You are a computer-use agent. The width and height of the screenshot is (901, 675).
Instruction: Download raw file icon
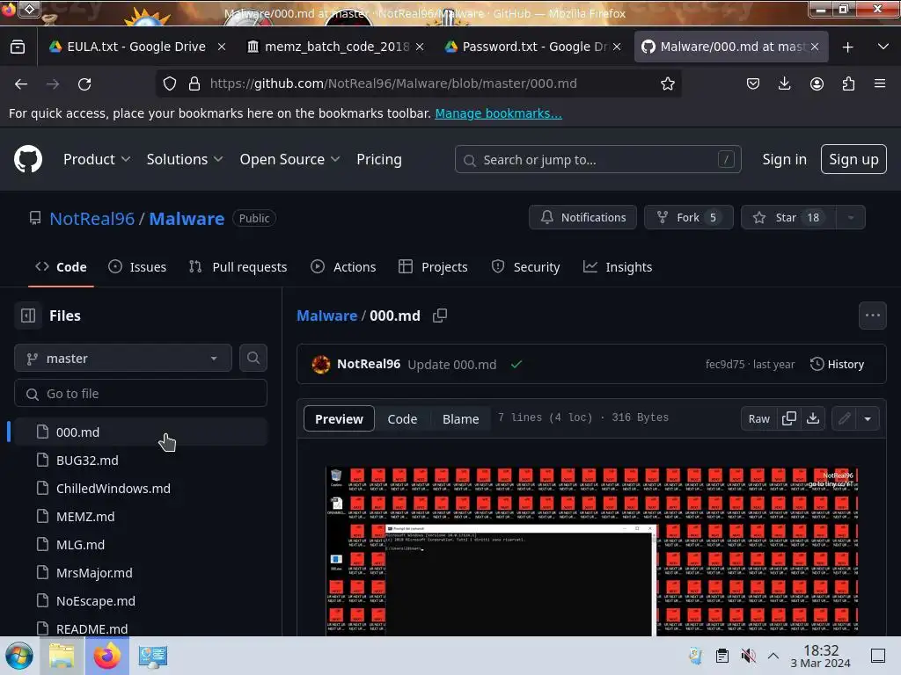(812, 418)
